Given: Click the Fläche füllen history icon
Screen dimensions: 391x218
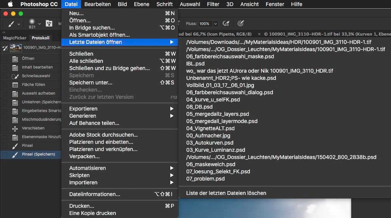Looking at the screenshot, I should click(15, 85).
